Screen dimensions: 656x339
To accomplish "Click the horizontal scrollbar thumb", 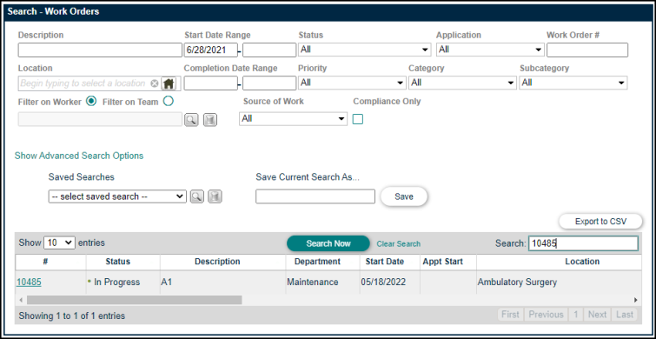I will (x=135, y=300).
